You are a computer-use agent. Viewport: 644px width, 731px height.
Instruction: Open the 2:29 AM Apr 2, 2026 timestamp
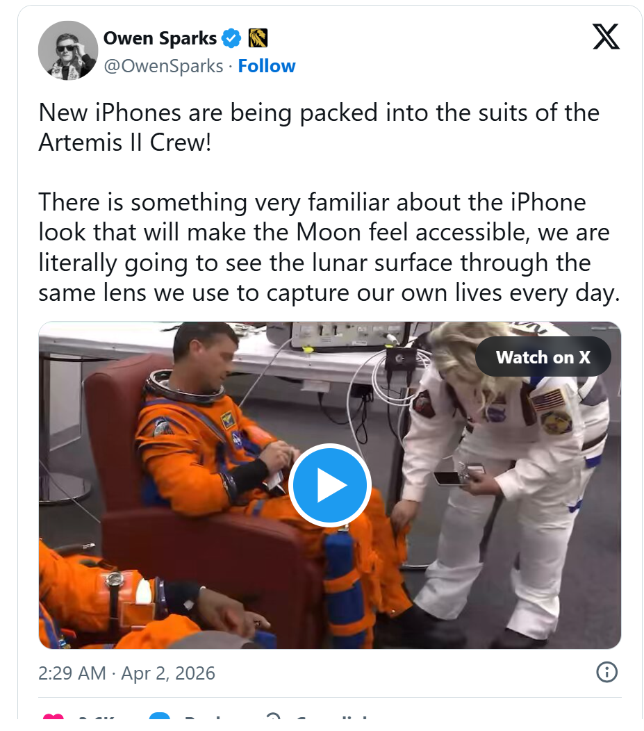tap(126, 673)
